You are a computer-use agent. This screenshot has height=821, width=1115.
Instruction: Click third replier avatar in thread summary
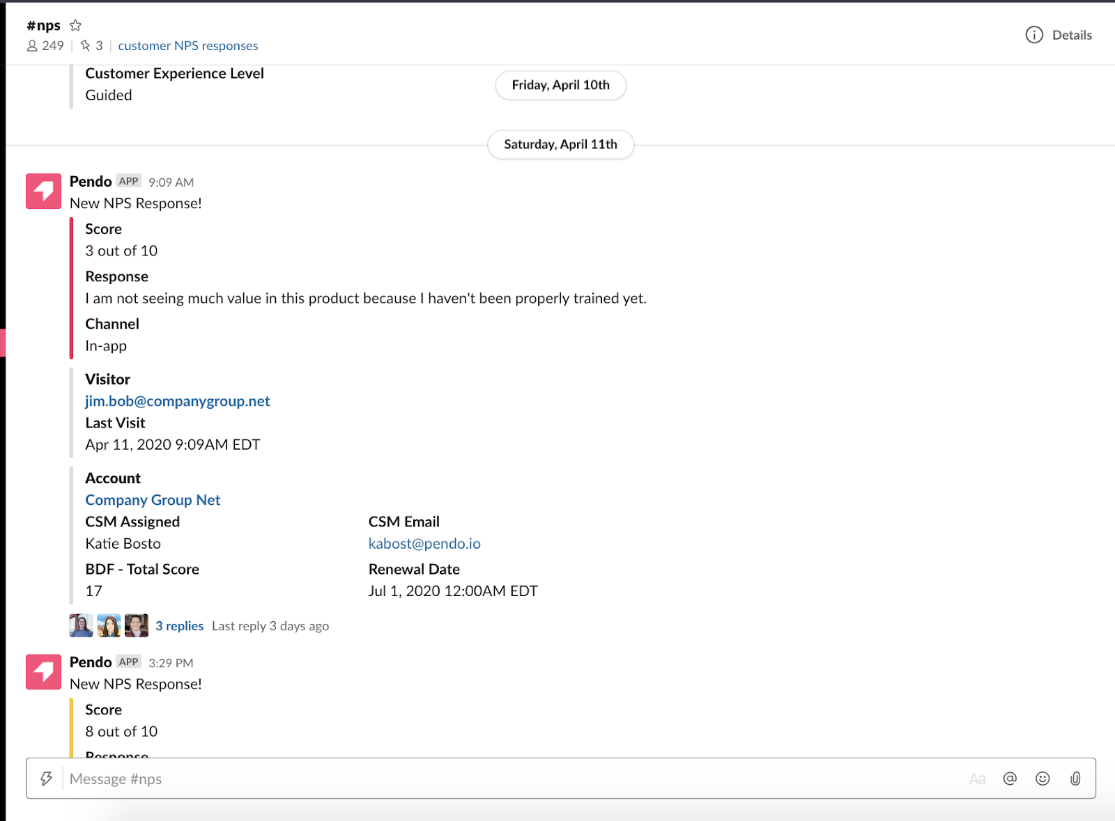[137, 625]
